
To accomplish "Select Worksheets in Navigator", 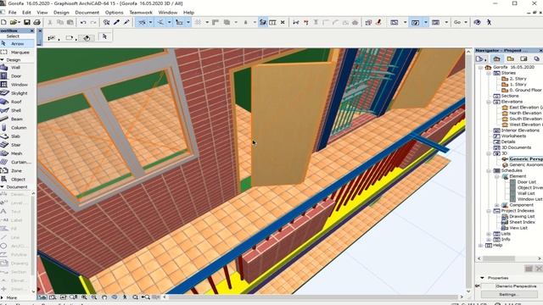I will pyautogui.click(x=513, y=136).
